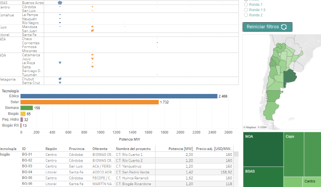Click the Santa Cruz province label
This screenshot has height=187, width=321.
(31, 83)
